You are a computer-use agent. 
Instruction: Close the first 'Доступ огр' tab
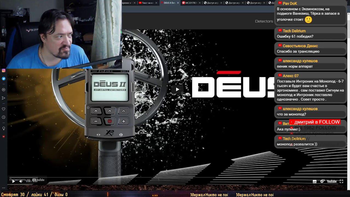click(x=221, y=3)
